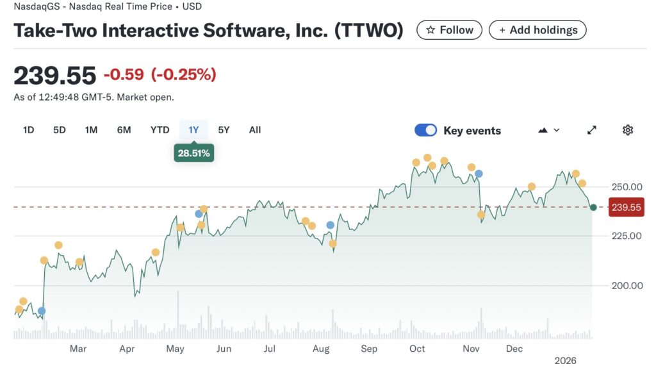This screenshot has height=382, width=656.
Task: Click the 28.51% return badge
Action: pos(193,153)
